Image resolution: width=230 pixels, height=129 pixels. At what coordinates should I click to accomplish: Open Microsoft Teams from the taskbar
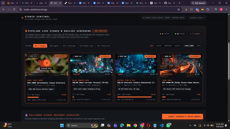115,126
